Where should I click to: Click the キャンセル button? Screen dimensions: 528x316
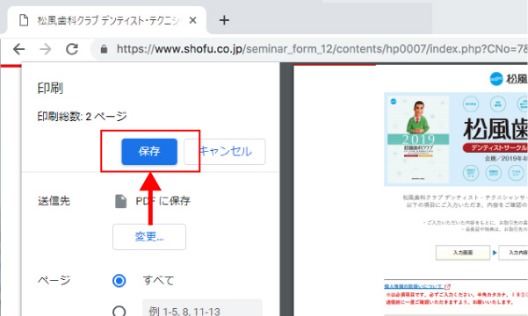click(x=225, y=152)
